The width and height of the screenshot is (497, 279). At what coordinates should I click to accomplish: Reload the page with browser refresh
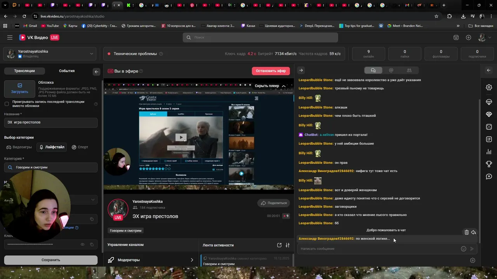point(24,16)
